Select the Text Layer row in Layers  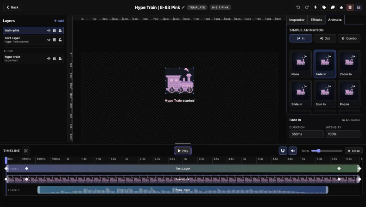pyautogui.click(x=33, y=40)
